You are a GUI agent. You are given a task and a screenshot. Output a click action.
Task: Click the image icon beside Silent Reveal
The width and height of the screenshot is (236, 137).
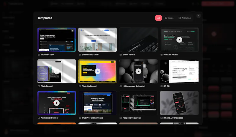click(x=121, y=55)
